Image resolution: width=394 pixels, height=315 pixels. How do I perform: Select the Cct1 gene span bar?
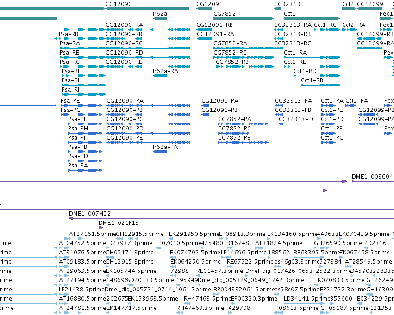coord(312,19)
